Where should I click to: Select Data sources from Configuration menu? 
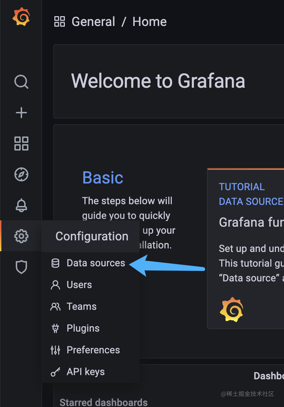(x=95, y=263)
